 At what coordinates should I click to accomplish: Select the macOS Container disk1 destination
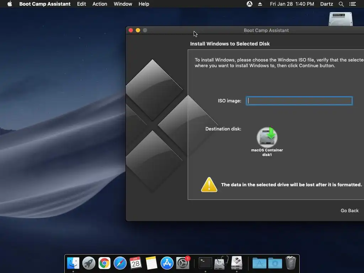pos(267,141)
